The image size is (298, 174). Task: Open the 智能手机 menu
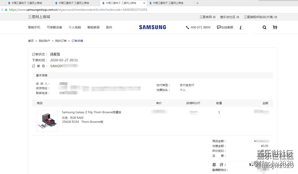[x=34, y=27]
